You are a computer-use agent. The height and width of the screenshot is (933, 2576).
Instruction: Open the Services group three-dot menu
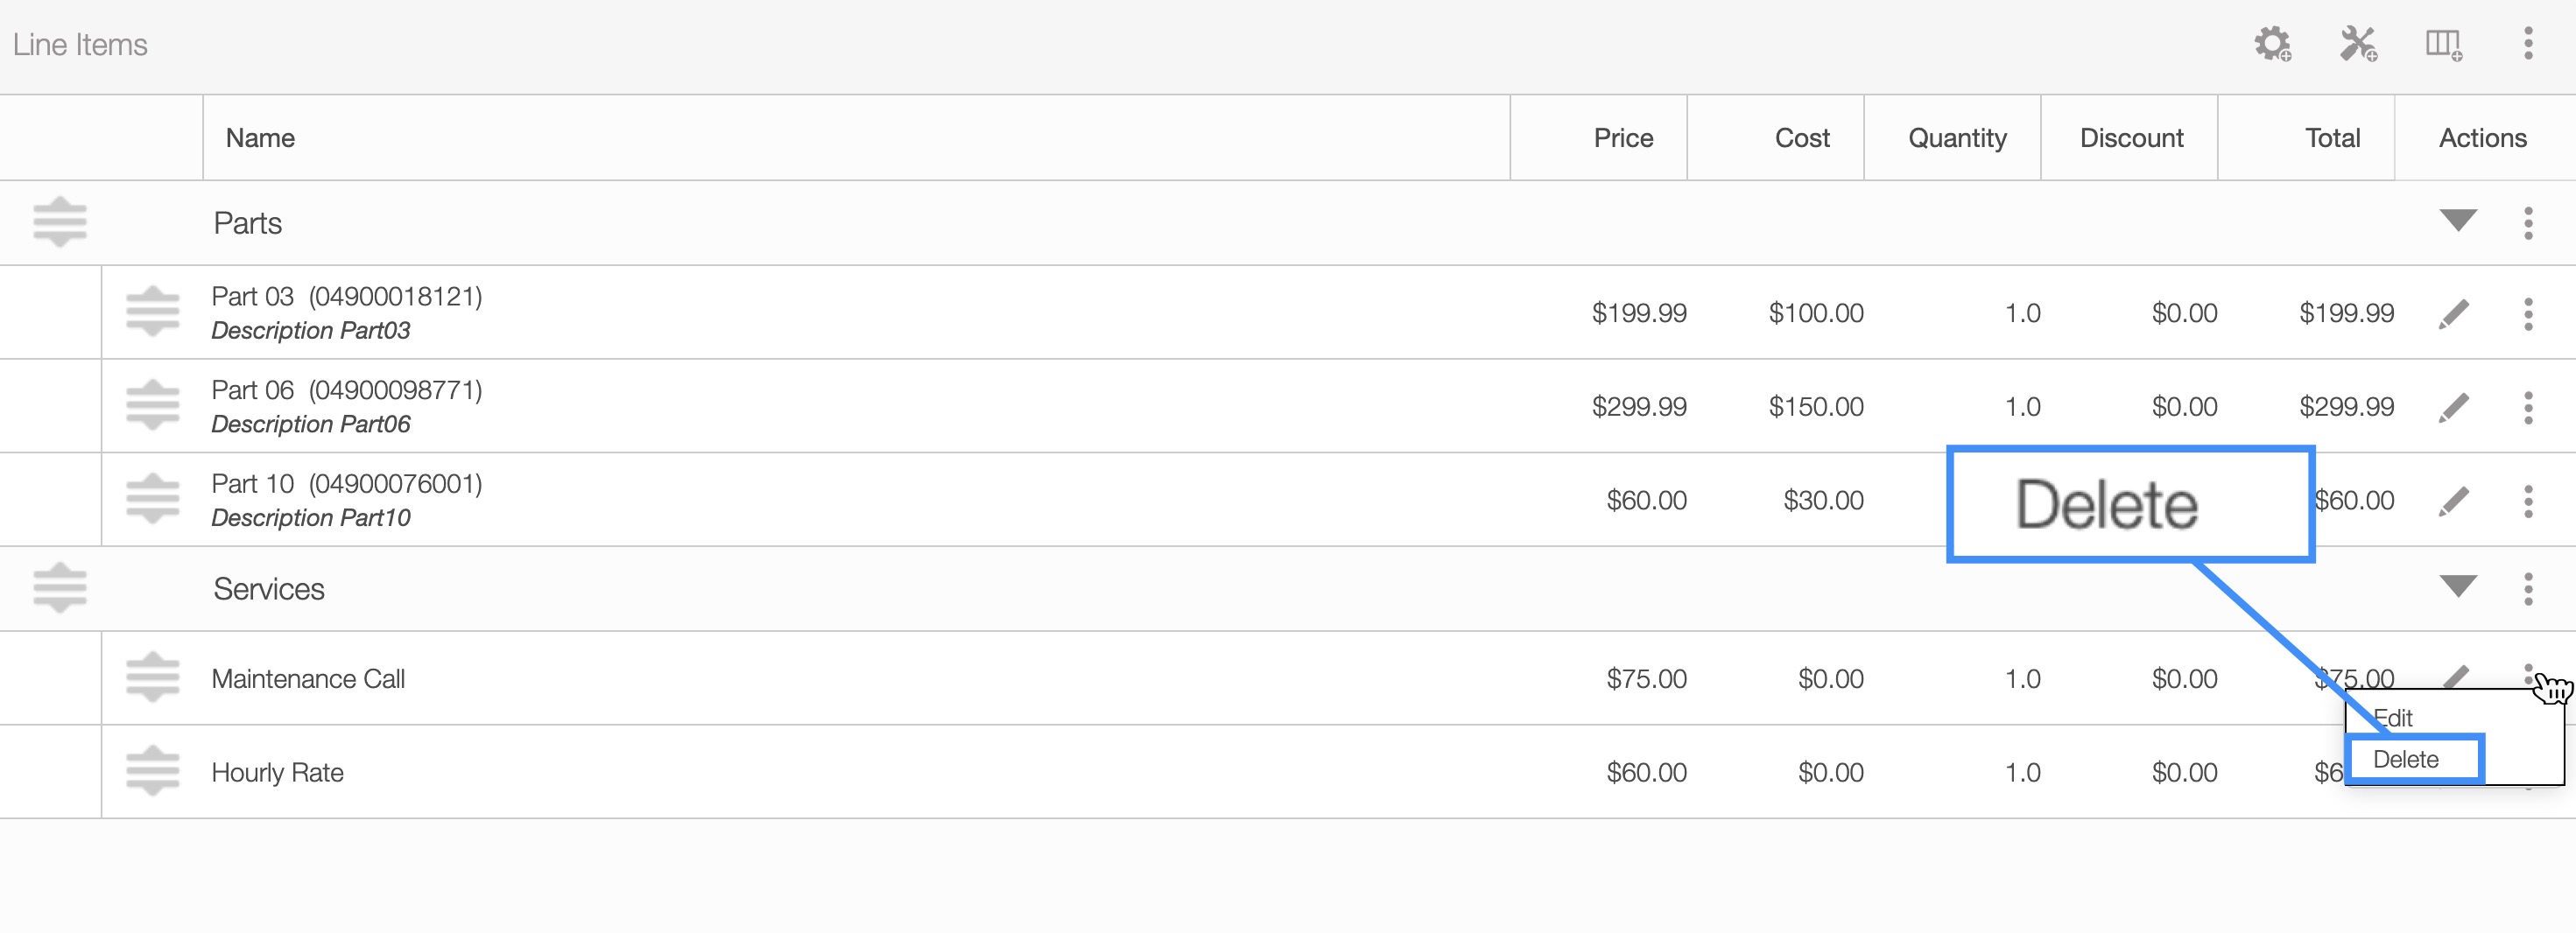click(2528, 589)
